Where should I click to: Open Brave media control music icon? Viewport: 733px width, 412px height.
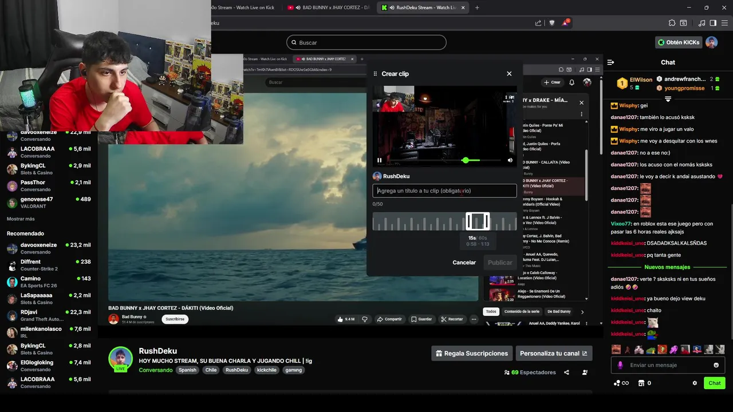tap(702, 23)
